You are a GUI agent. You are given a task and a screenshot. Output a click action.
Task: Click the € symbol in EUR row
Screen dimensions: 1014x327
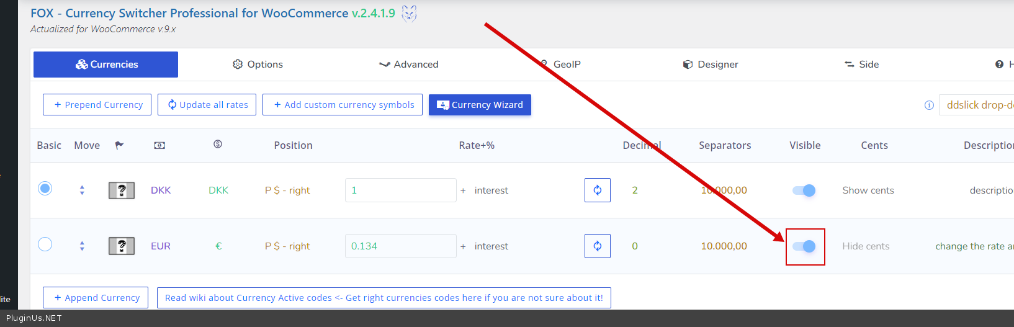pos(218,246)
